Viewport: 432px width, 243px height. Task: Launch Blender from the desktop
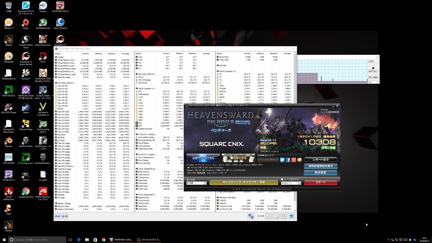coord(8,142)
